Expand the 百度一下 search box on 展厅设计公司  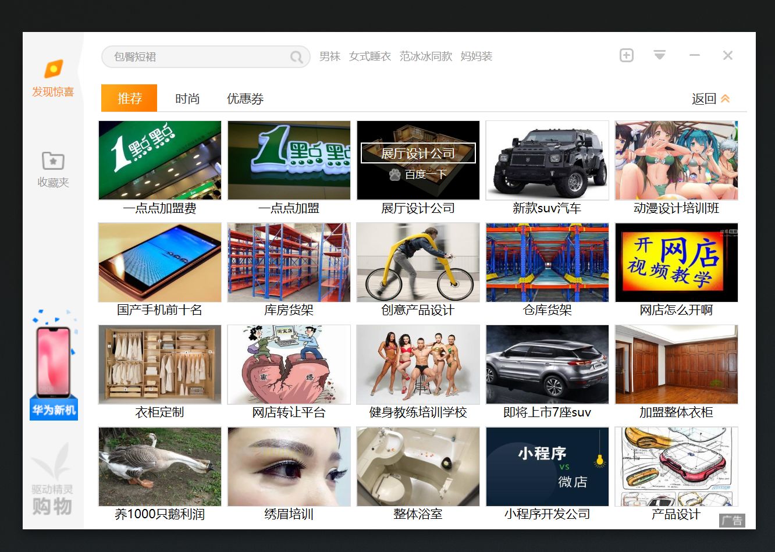418,153
